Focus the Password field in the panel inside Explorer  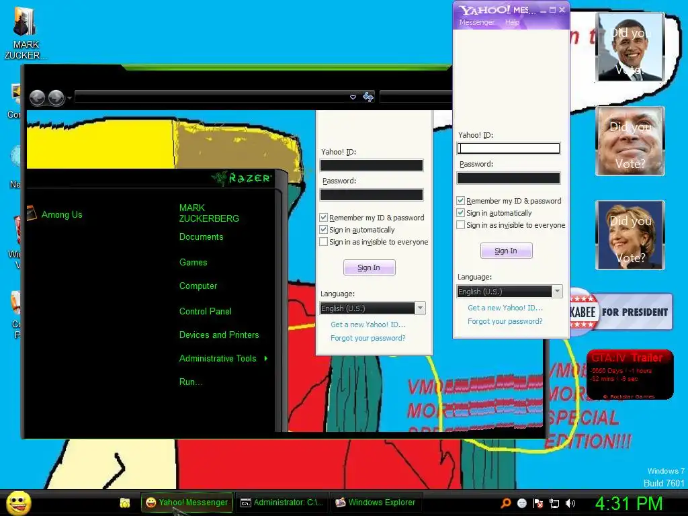click(x=372, y=195)
